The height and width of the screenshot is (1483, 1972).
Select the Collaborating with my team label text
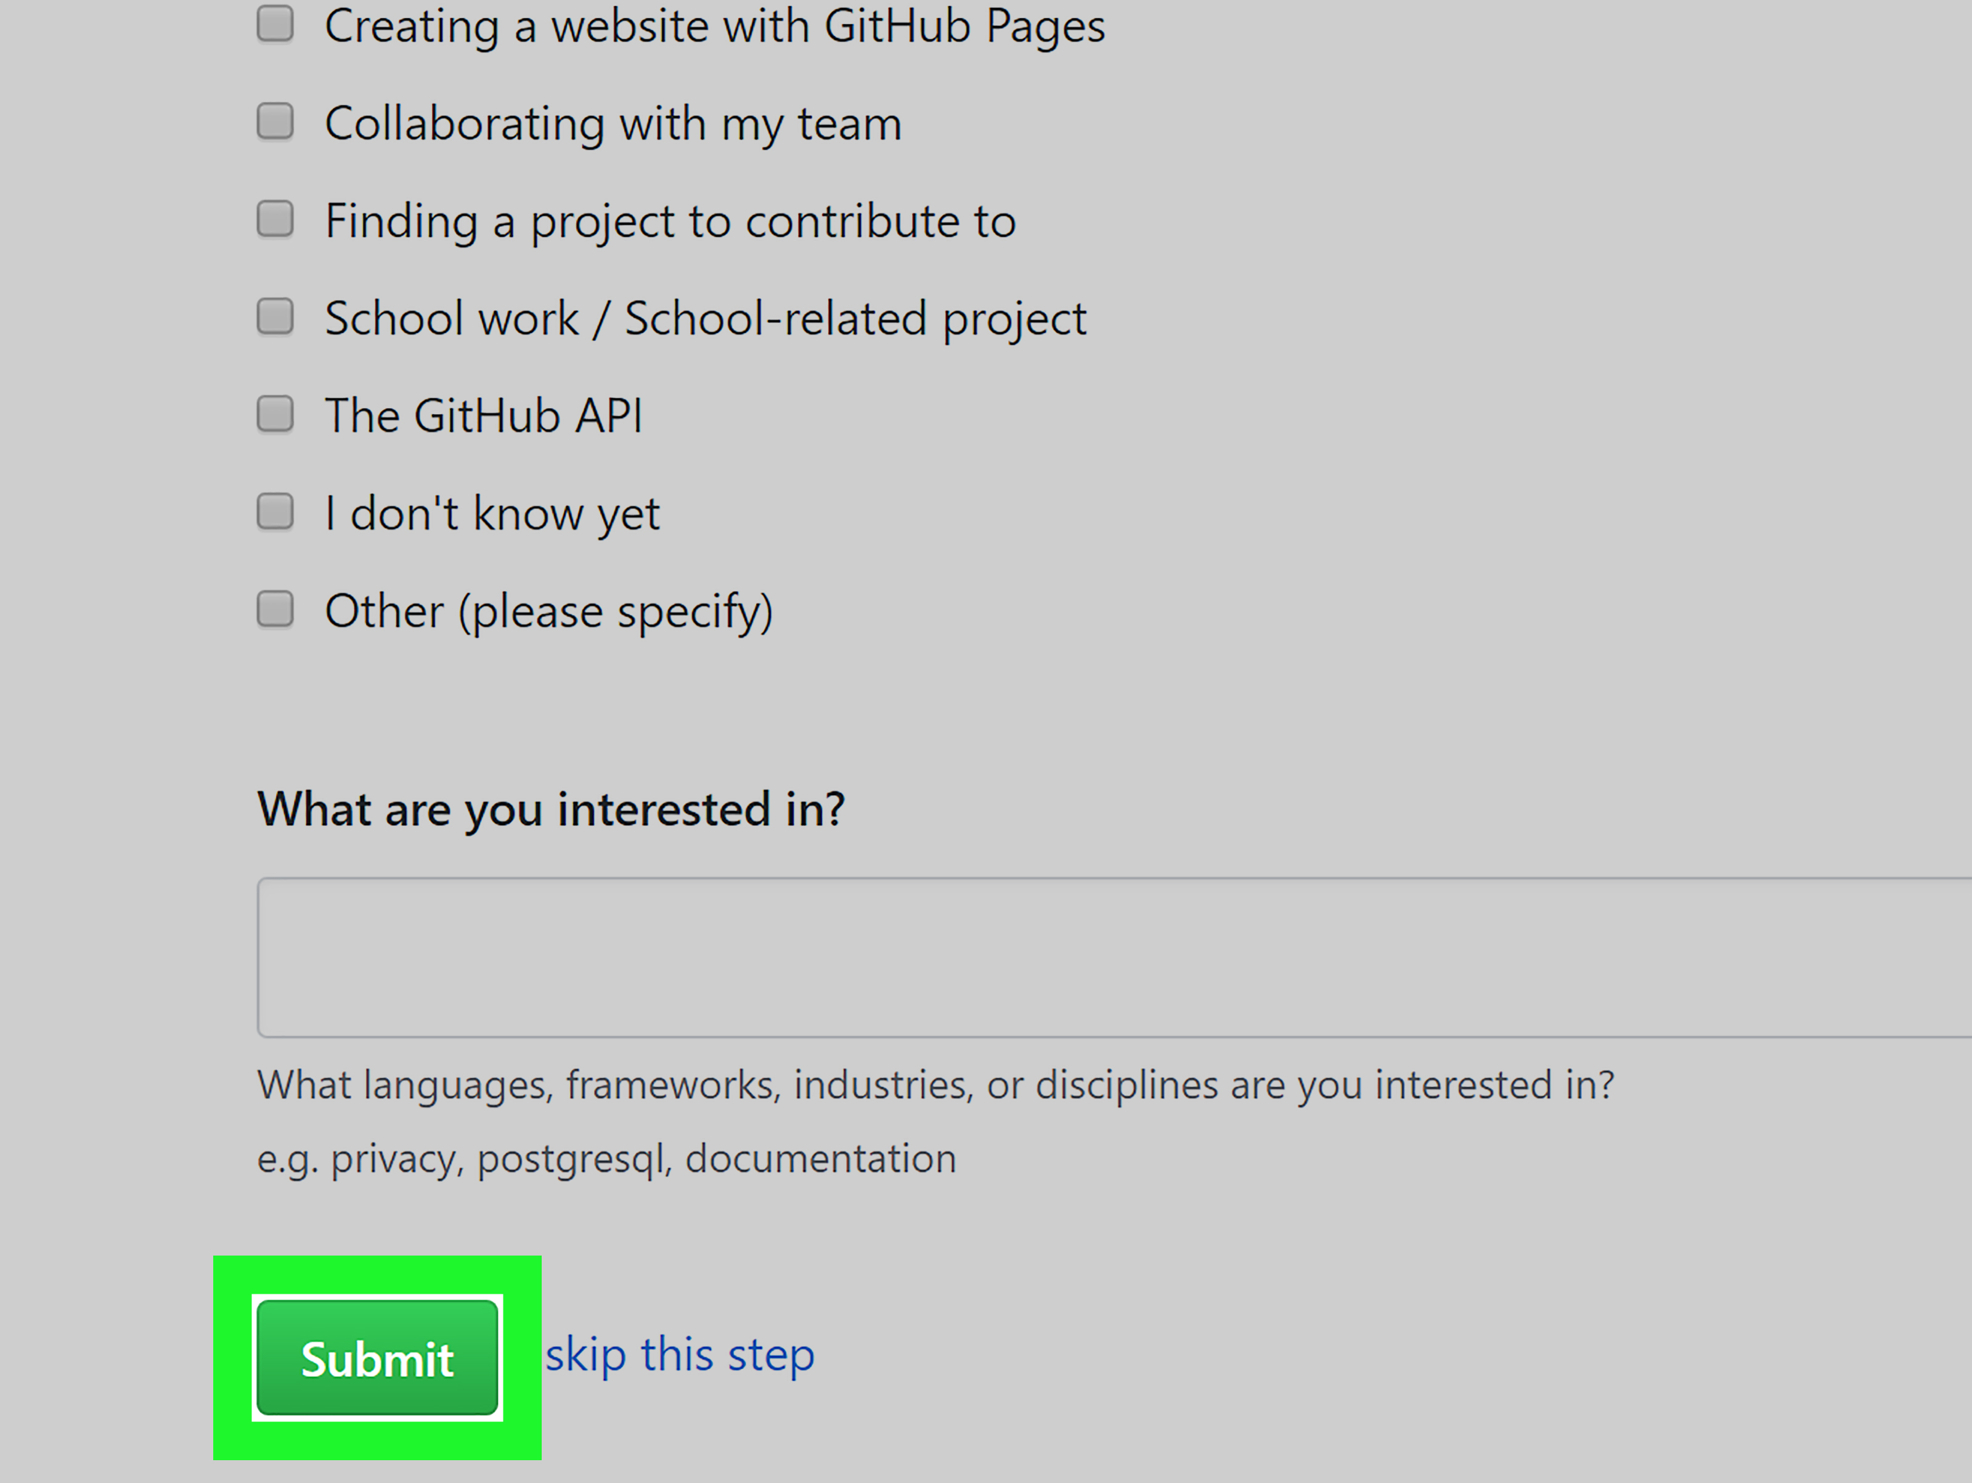coord(613,123)
